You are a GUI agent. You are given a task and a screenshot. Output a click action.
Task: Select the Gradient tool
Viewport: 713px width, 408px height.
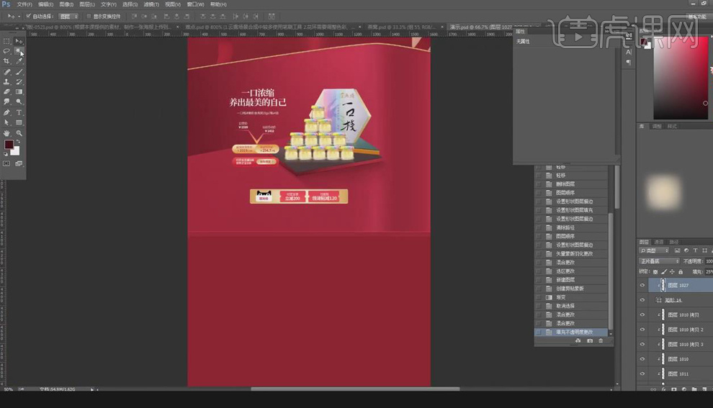click(x=19, y=92)
